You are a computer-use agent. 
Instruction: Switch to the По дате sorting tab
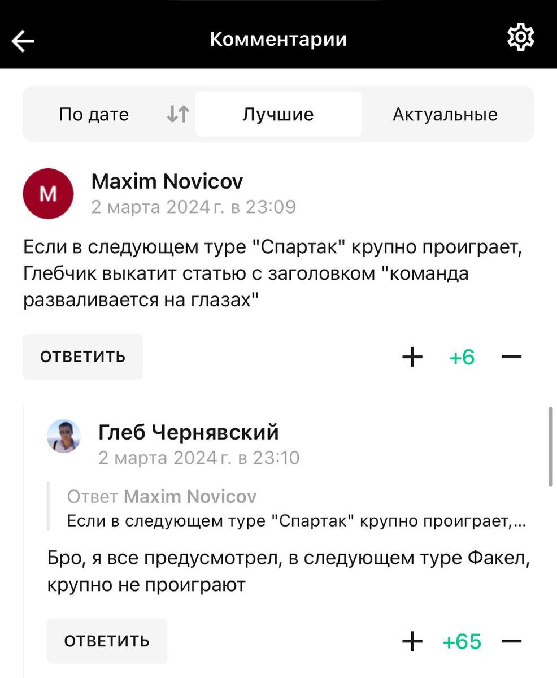pyautogui.click(x=93, y=114)
